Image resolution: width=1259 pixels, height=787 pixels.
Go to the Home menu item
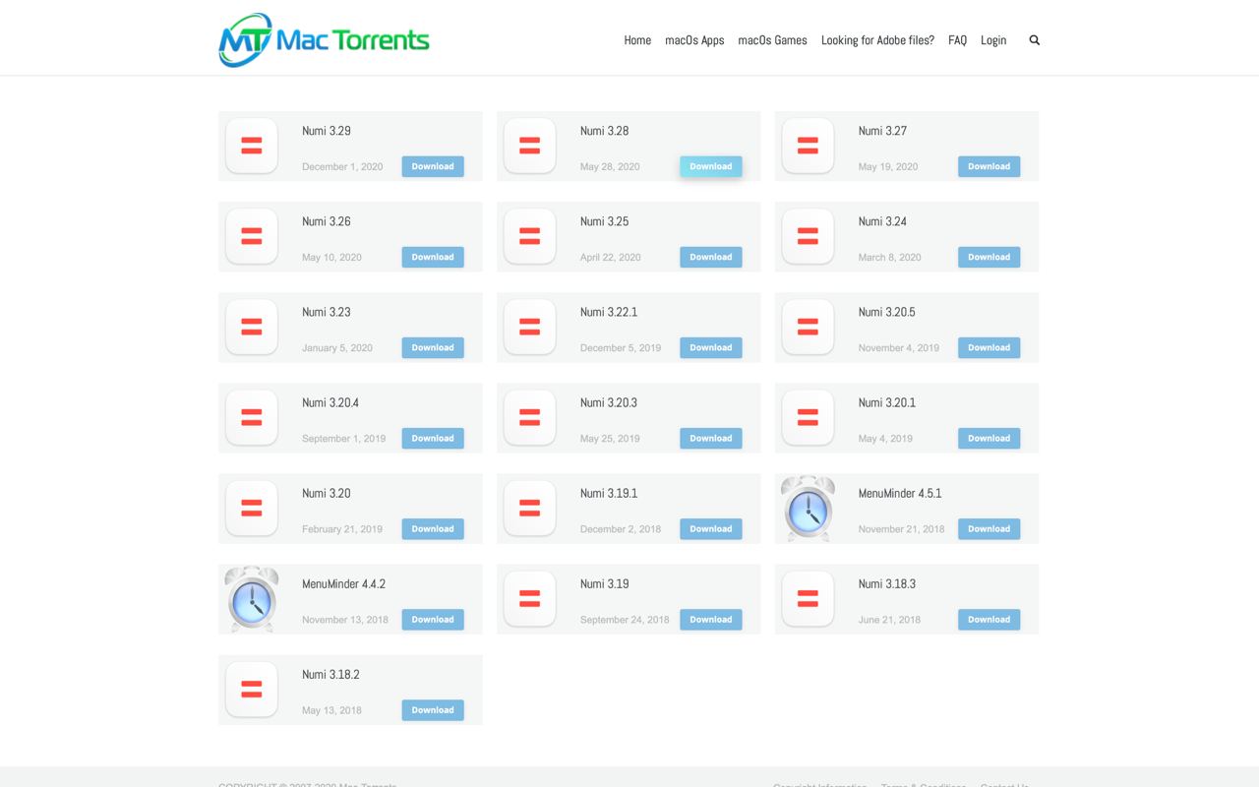coord(637,40)
